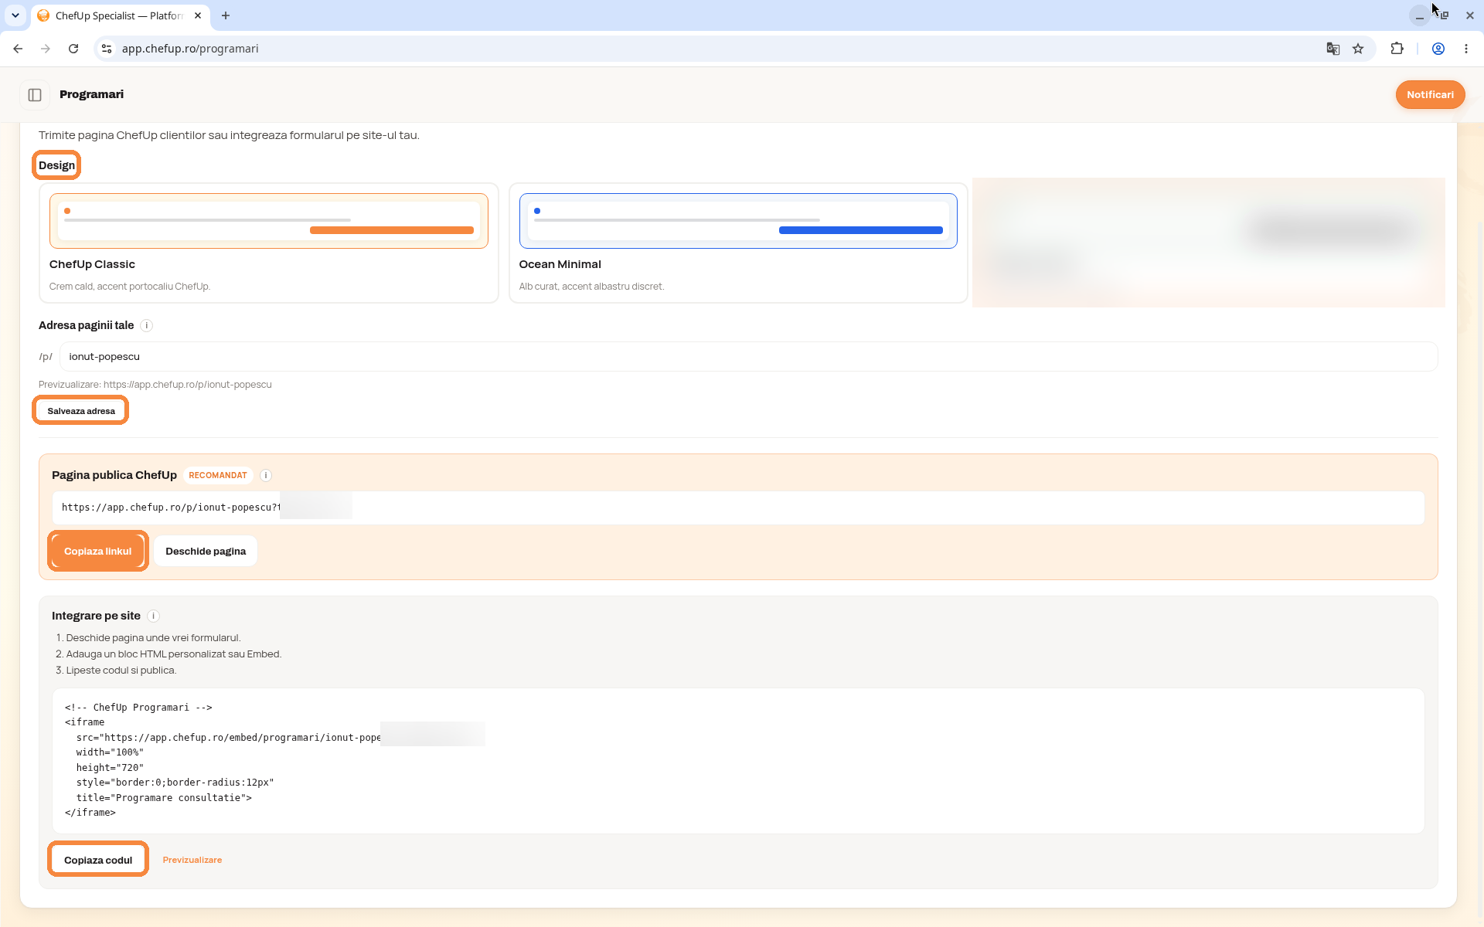The image size is (1484, 927).
Task: Open a new tab with plus icon
Action: [x=226, y=15]
